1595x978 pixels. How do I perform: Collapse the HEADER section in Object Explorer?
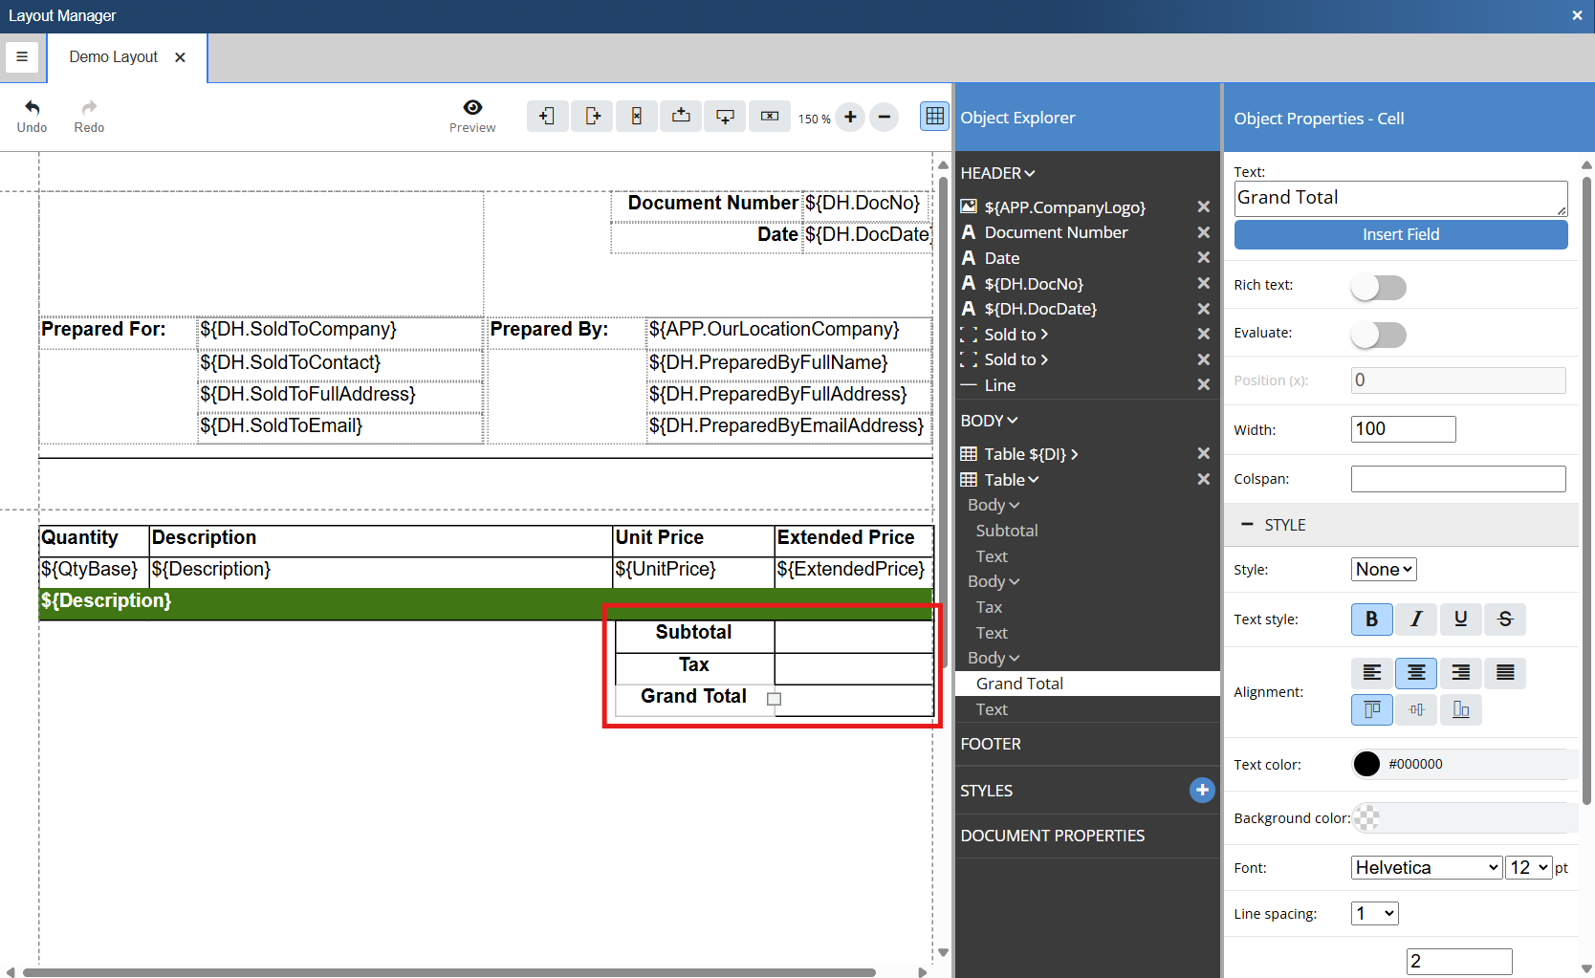(997, 173)
